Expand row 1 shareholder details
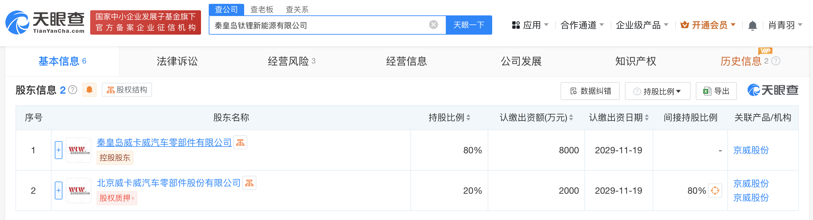This screenshot has height=220, width=813. point(59,150)
